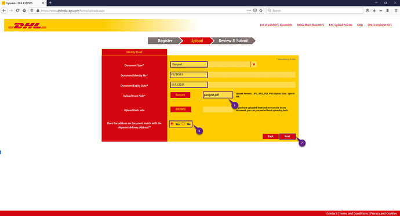Screen dimensions: 400x216
Task: Click the red Document Type dropdown arrow
Action: tap(253, 64)
